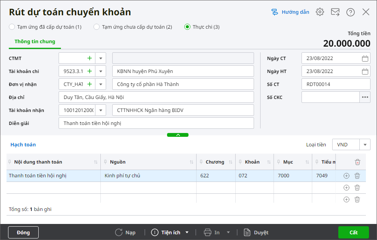
Task: Click trash icon on third table row
Action: [x=357, y=199]
